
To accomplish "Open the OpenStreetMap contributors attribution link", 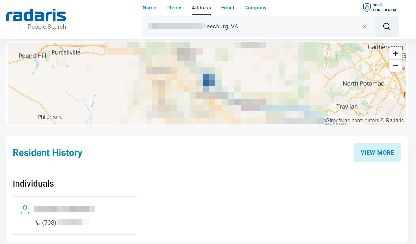I will pos(351,120).
